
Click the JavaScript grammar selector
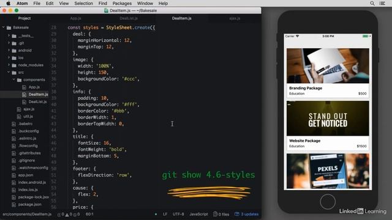pyautogui.click(x=198, y=215)
